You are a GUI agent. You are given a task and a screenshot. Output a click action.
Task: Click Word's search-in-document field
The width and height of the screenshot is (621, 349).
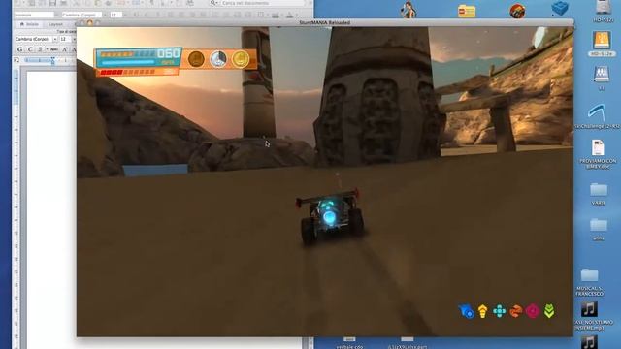[263, 3]
